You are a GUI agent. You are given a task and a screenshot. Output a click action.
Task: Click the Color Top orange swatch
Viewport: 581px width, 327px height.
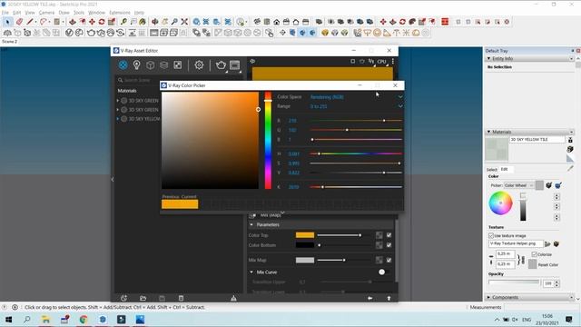click(x=305, y=235)
